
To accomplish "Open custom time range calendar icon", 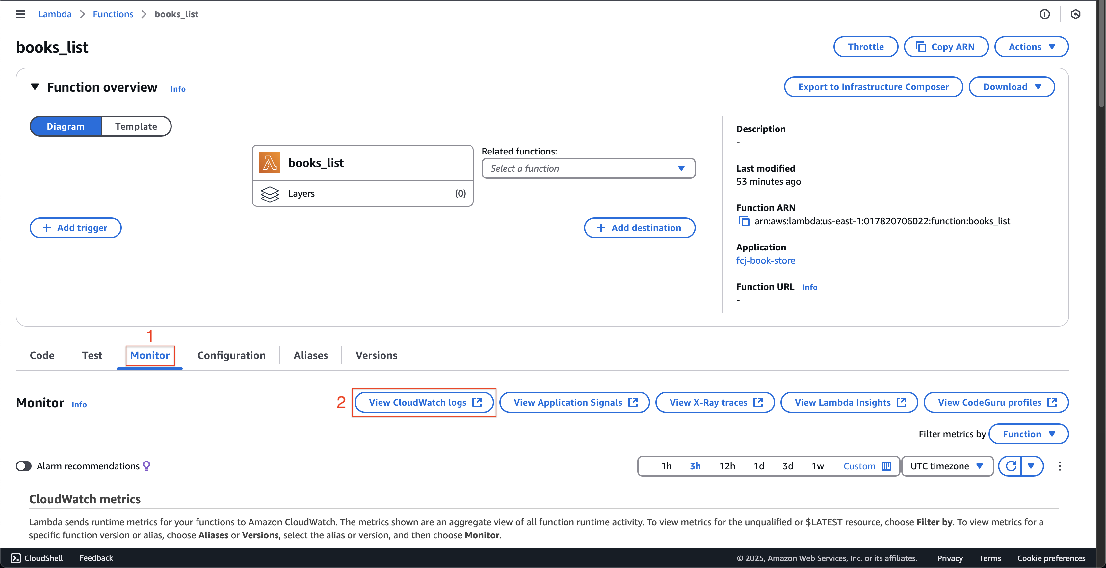I will (x=886, y=466).
